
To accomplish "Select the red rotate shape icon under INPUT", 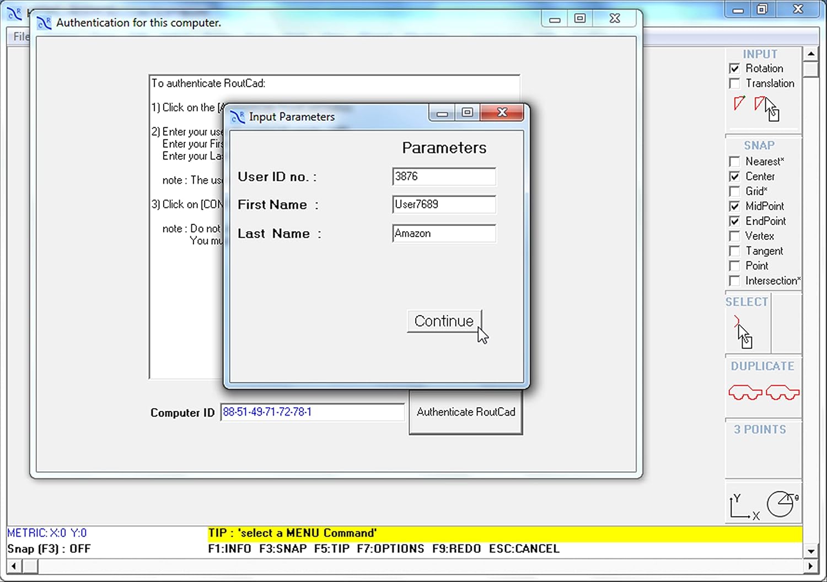I will click(x=739, y=103).
